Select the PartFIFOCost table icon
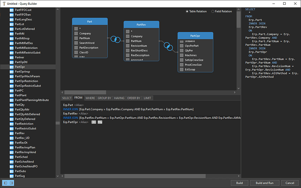 [11, 10]
